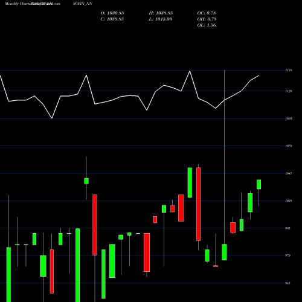Click the close price value C: 1038.85
Screen dimensions: 302x302
pyautogui.click(x=112, y=19)
